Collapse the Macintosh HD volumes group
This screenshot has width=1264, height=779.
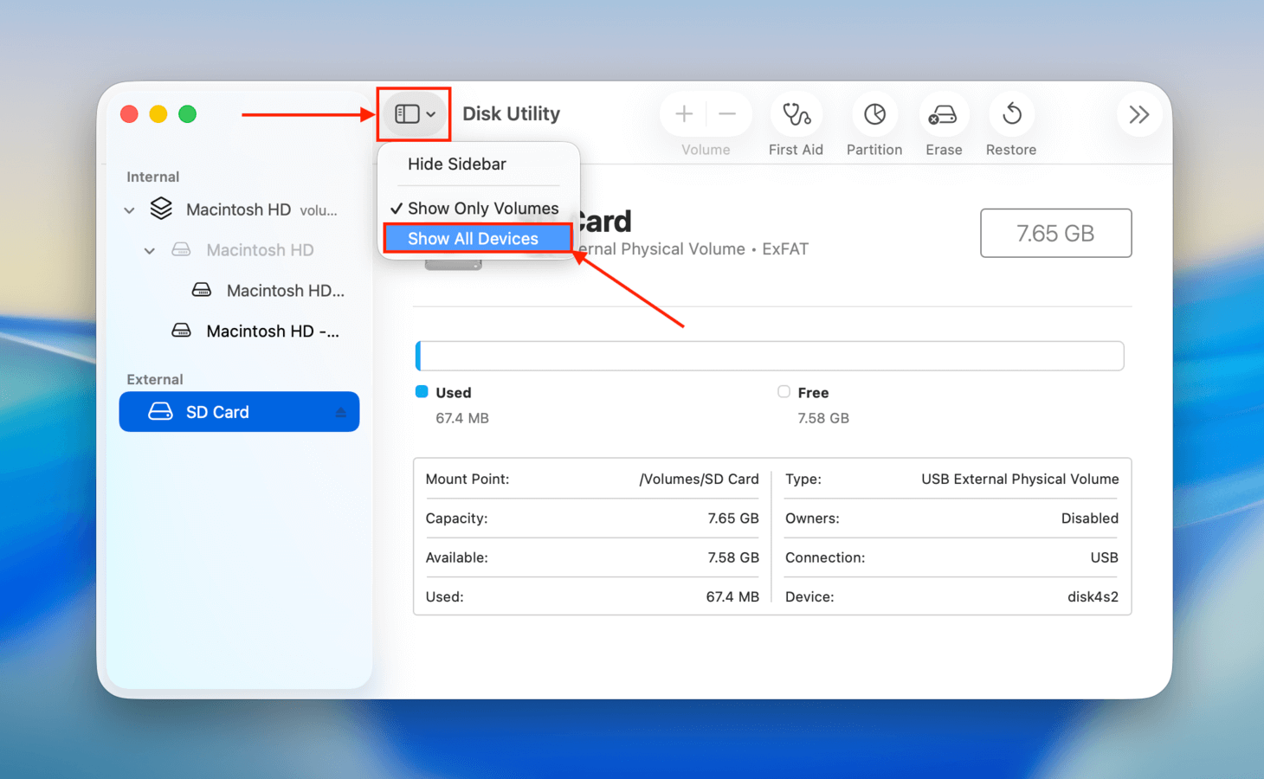point(128,209)
